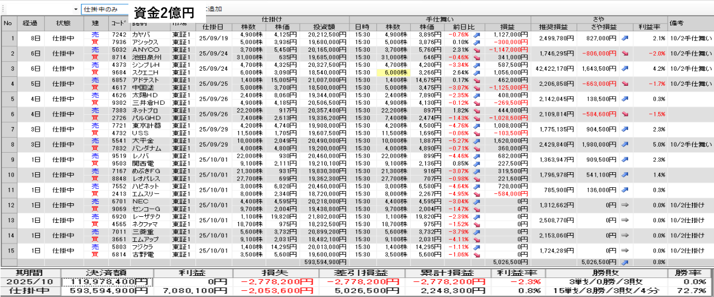Click blue arrow beside 1,980,000円 spread profit
Screen dimensions: 714x297
[625, 144]
